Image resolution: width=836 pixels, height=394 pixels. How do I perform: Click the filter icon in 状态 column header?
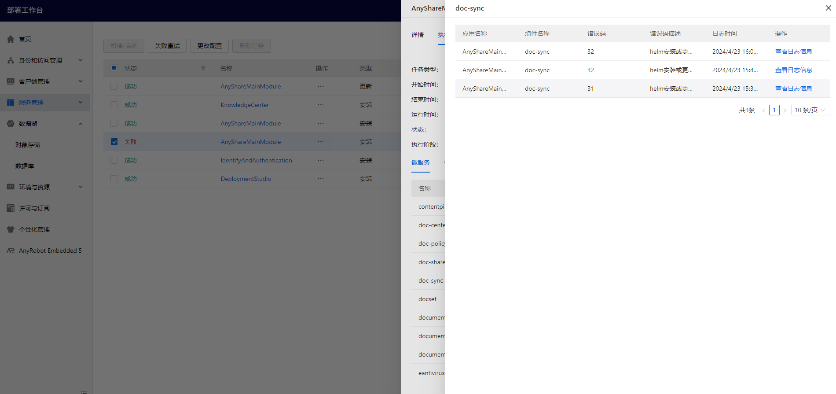tap(203, 68)
